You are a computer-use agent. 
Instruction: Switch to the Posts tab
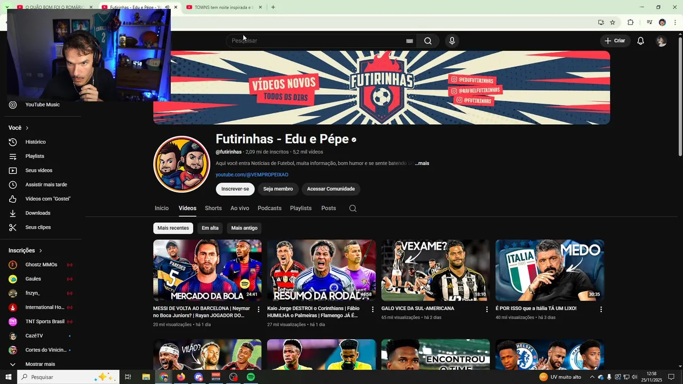(x=329, y=209)
